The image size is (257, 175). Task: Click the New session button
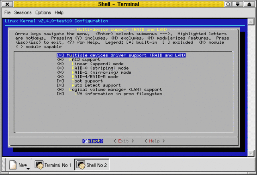pyautogui.click(x=19, y=165)
